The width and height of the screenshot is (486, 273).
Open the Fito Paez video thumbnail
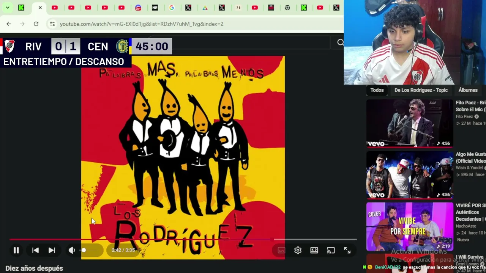(x=410, y=123)
